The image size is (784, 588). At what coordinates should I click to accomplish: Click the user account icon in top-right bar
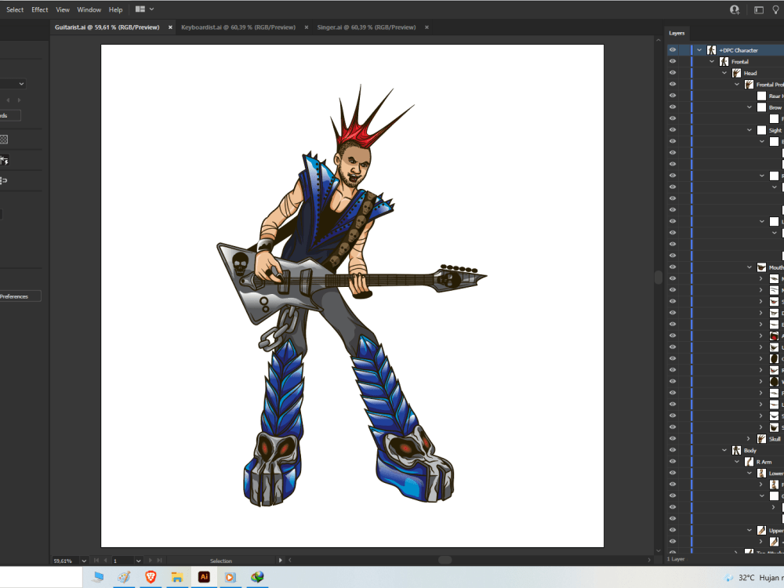pos(734,9)
